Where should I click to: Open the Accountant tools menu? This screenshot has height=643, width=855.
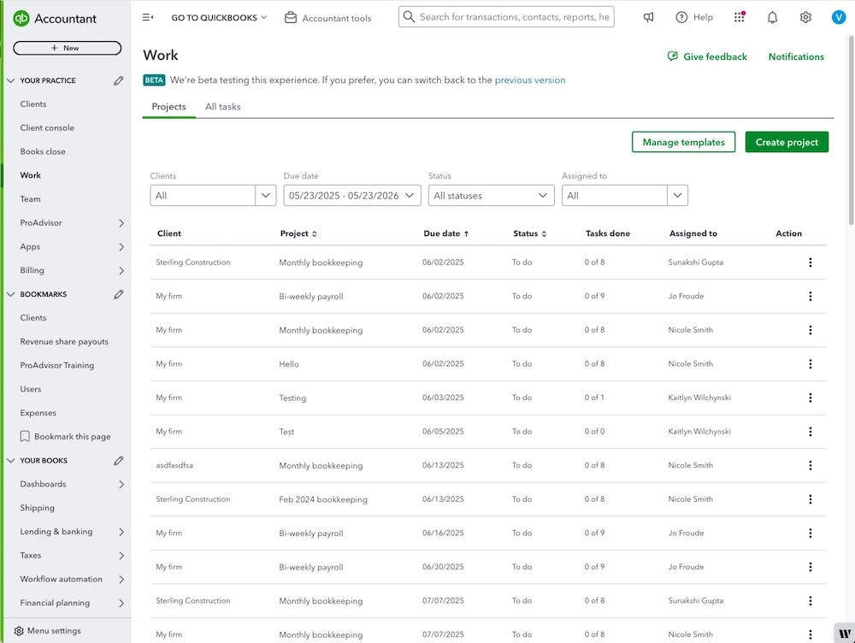[328, 16]
